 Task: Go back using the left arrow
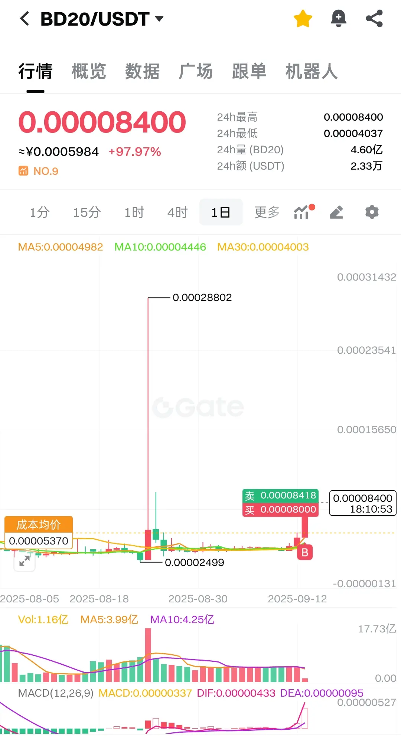point(25,19)
